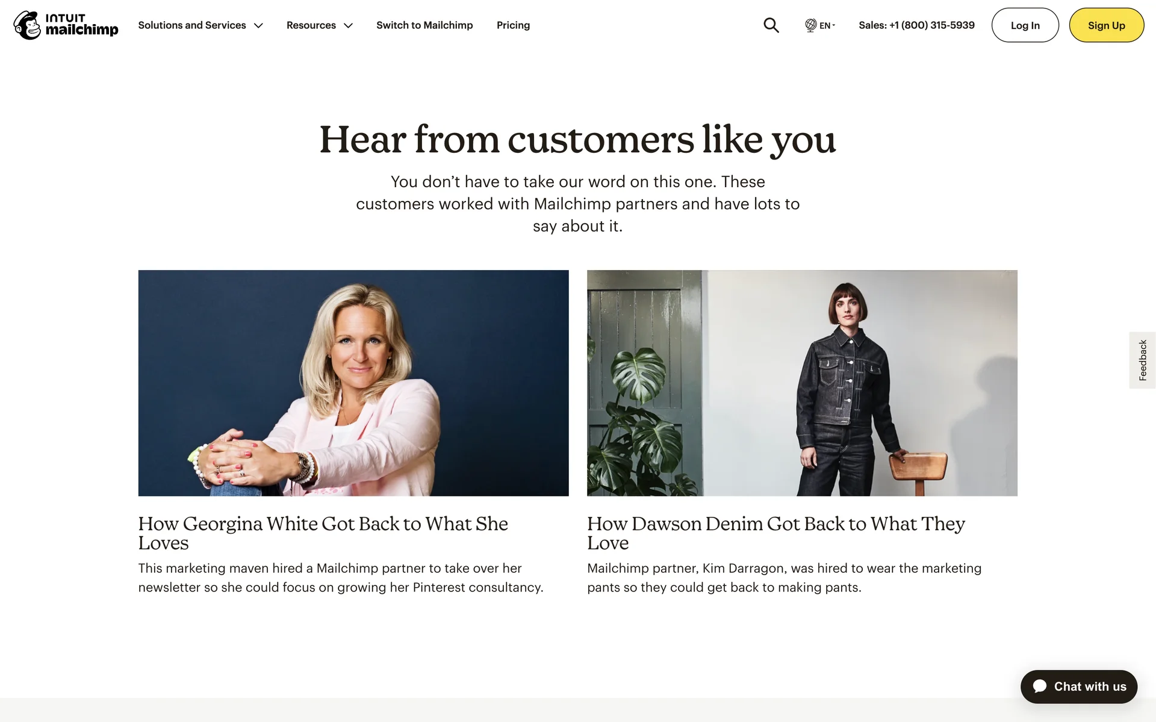Viewport: 1156px width, 722px height.
Task: Open the Resources menu
Action: click(311, 25)
